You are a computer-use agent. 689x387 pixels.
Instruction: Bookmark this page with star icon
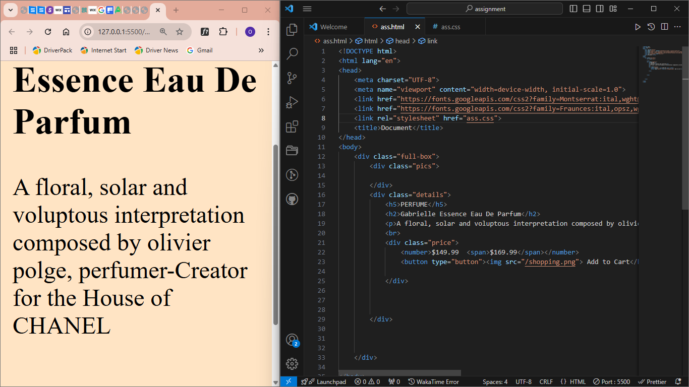click(180, 32)
